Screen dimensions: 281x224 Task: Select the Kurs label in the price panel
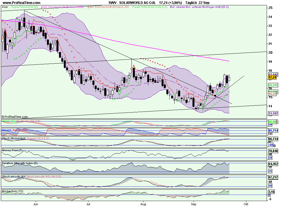pyautogui.click(x=5, y=7)
